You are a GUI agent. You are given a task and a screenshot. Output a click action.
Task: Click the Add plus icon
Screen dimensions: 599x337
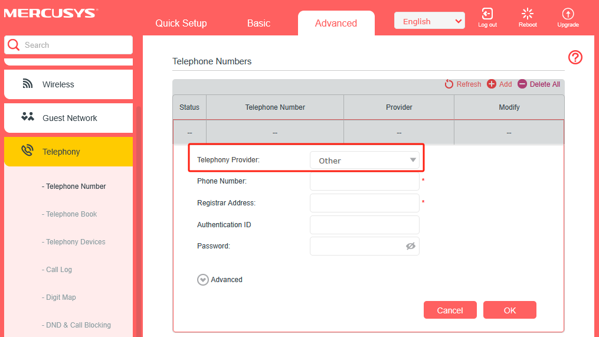pyautogui.click(x=491, y=84)
